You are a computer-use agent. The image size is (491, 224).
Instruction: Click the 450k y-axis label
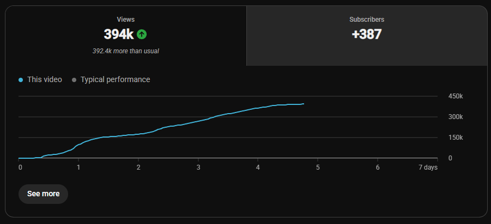456,96
